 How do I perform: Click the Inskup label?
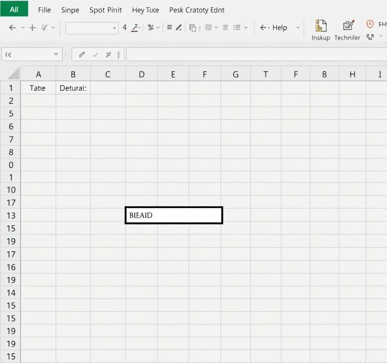(321, 37)
